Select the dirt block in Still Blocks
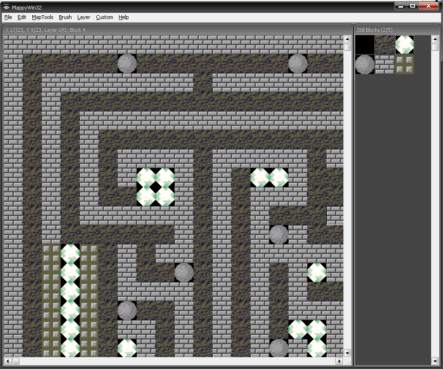Screen dimensions: 443x369 pos(385,45)
